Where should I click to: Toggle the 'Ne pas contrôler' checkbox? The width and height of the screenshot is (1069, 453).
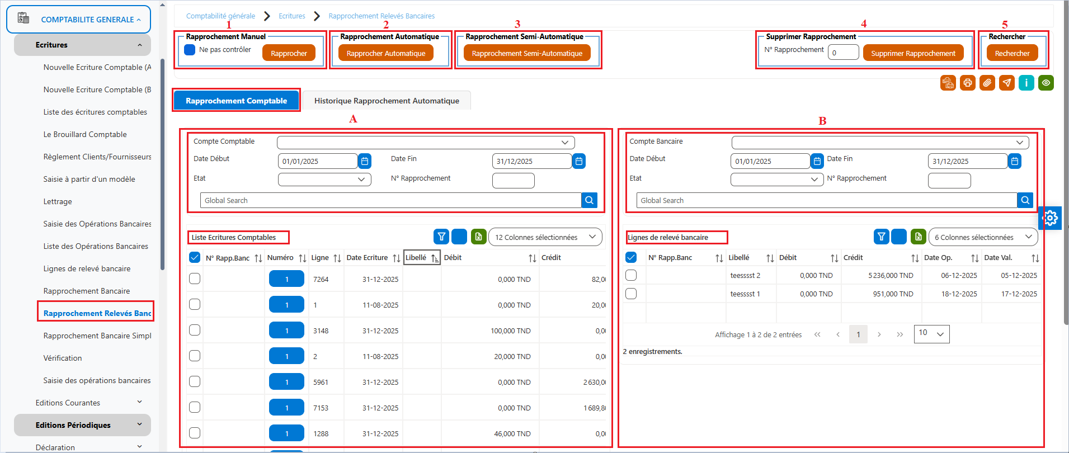[190, 50]
